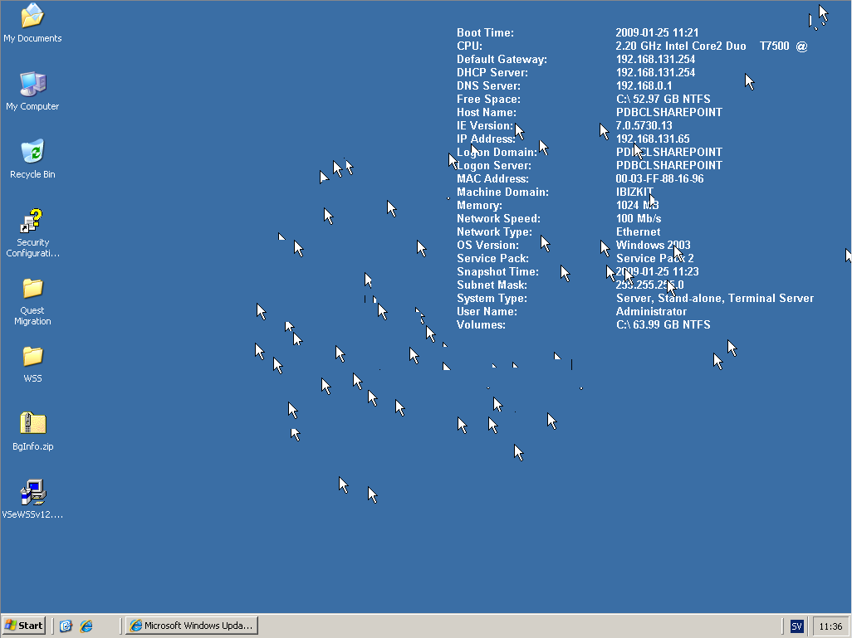The width and height of the screenshot is (852, 638).
Task: Switch to Microsoft Windows Update taskbar button
Action: coord(192,626)
